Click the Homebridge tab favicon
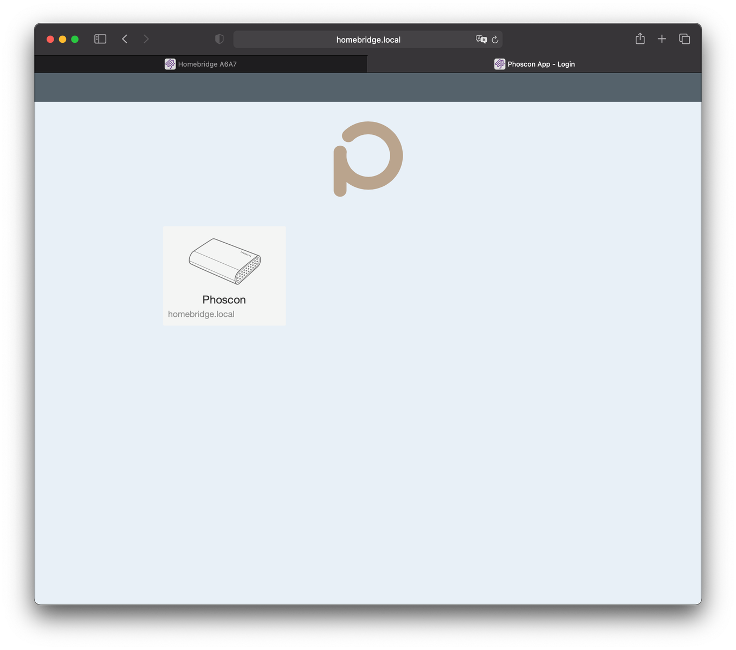 (170, 64)
